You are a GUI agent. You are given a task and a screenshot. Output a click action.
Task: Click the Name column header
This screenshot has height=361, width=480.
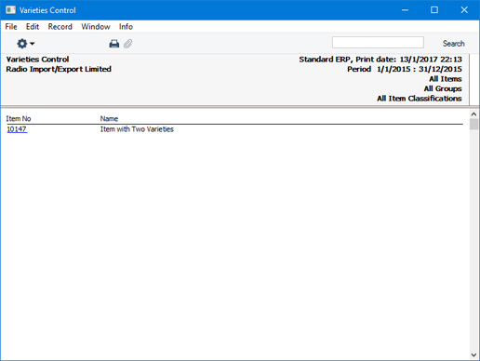109,118
